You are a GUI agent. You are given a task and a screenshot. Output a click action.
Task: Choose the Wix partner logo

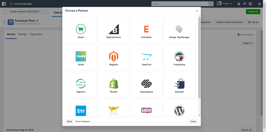pyautogui.click(x=114, y=110)
